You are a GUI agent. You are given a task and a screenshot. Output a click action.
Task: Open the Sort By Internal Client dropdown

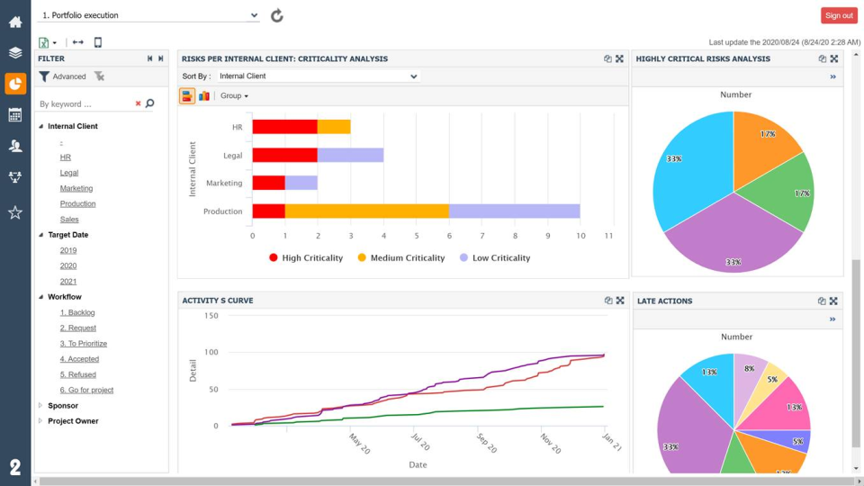318,76
